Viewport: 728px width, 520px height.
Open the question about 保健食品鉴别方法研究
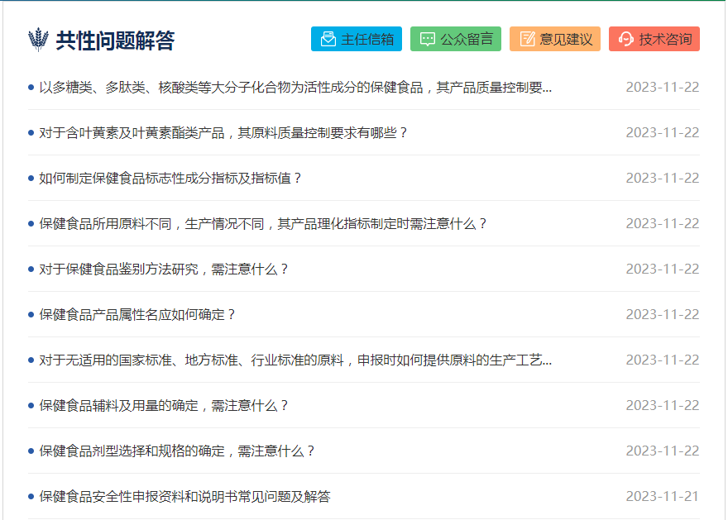[153, 268]
